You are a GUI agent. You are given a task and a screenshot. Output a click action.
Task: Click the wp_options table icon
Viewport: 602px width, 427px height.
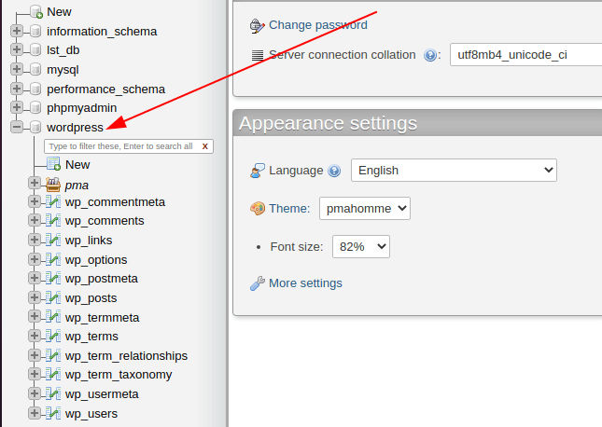pos(53,259)
